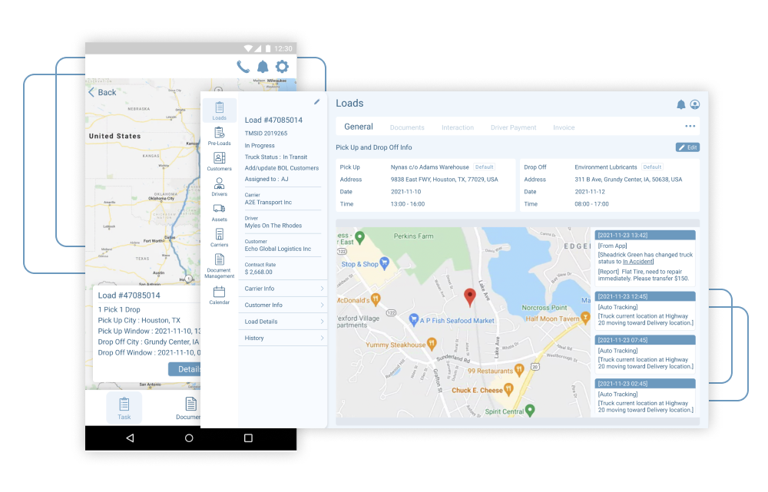The image size is (768, 492).
Task: Tap the Details button on mobile load card
Action: (184, 369)
